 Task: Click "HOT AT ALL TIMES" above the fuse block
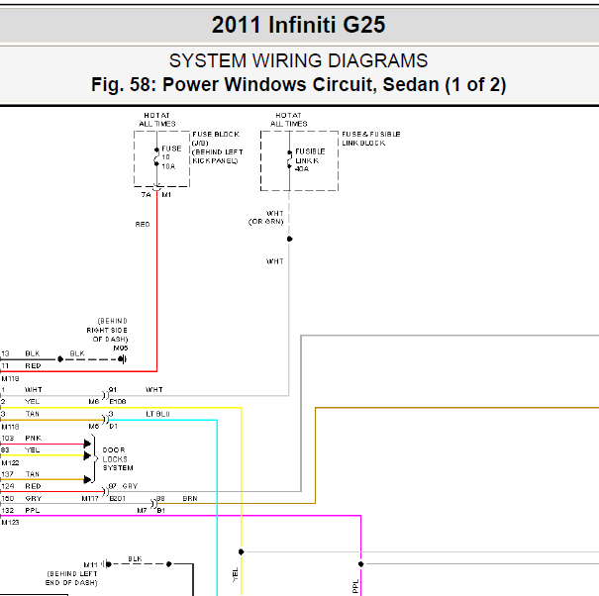(157, 120)
